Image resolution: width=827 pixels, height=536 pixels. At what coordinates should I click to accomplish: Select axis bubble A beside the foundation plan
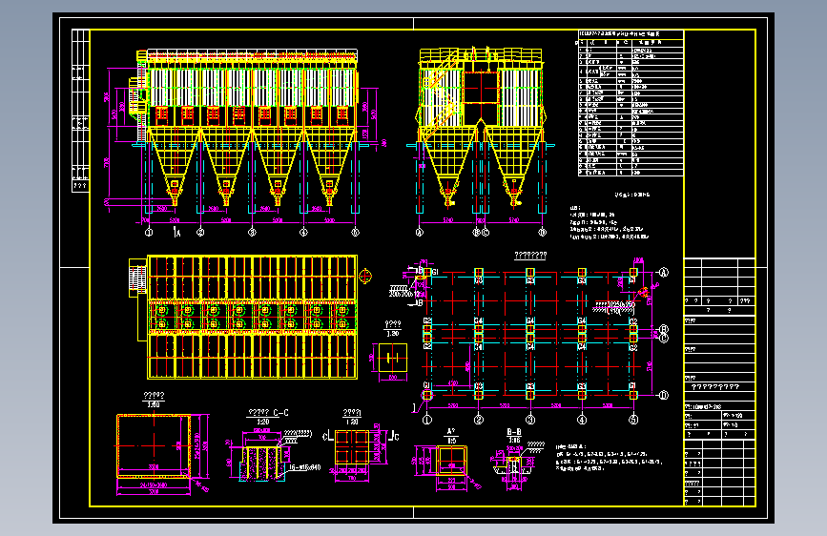(664, 272)
